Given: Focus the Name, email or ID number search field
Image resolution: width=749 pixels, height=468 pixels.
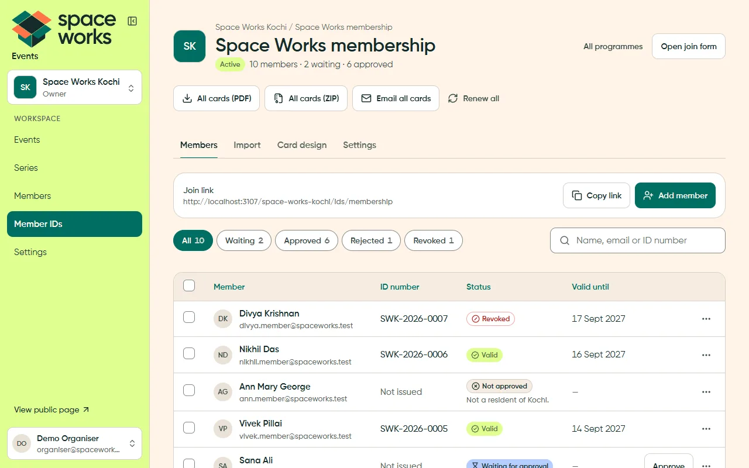Looking at the screenshot, I should [638, 240].
